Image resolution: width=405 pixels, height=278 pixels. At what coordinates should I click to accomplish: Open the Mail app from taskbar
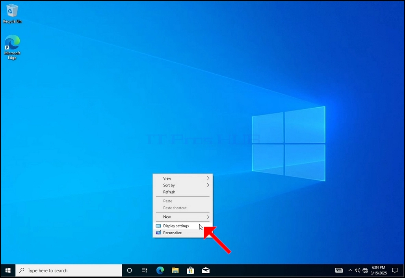coord(206,271)
